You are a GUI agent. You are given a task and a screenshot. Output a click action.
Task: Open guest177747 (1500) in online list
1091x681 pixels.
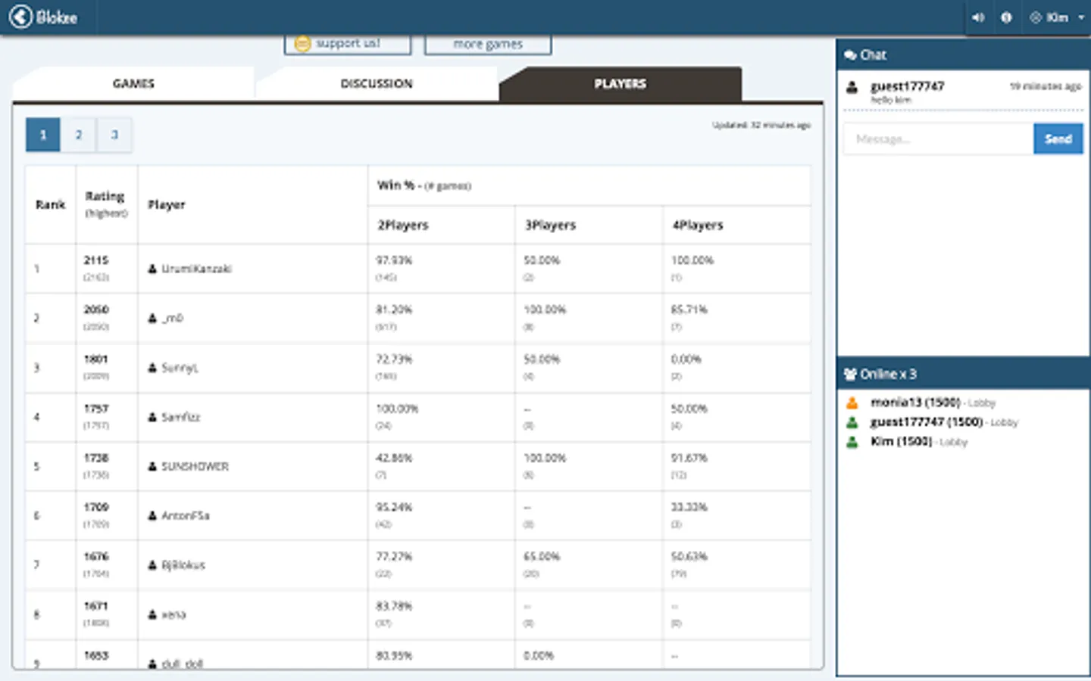tap(927, 422)
